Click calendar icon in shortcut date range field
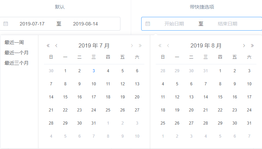The width and height of the screenshot is (262, 149). 148,24
